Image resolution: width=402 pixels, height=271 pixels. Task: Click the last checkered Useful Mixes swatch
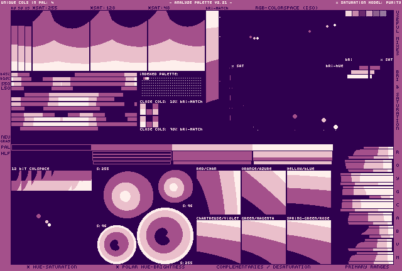click(383, 13)
